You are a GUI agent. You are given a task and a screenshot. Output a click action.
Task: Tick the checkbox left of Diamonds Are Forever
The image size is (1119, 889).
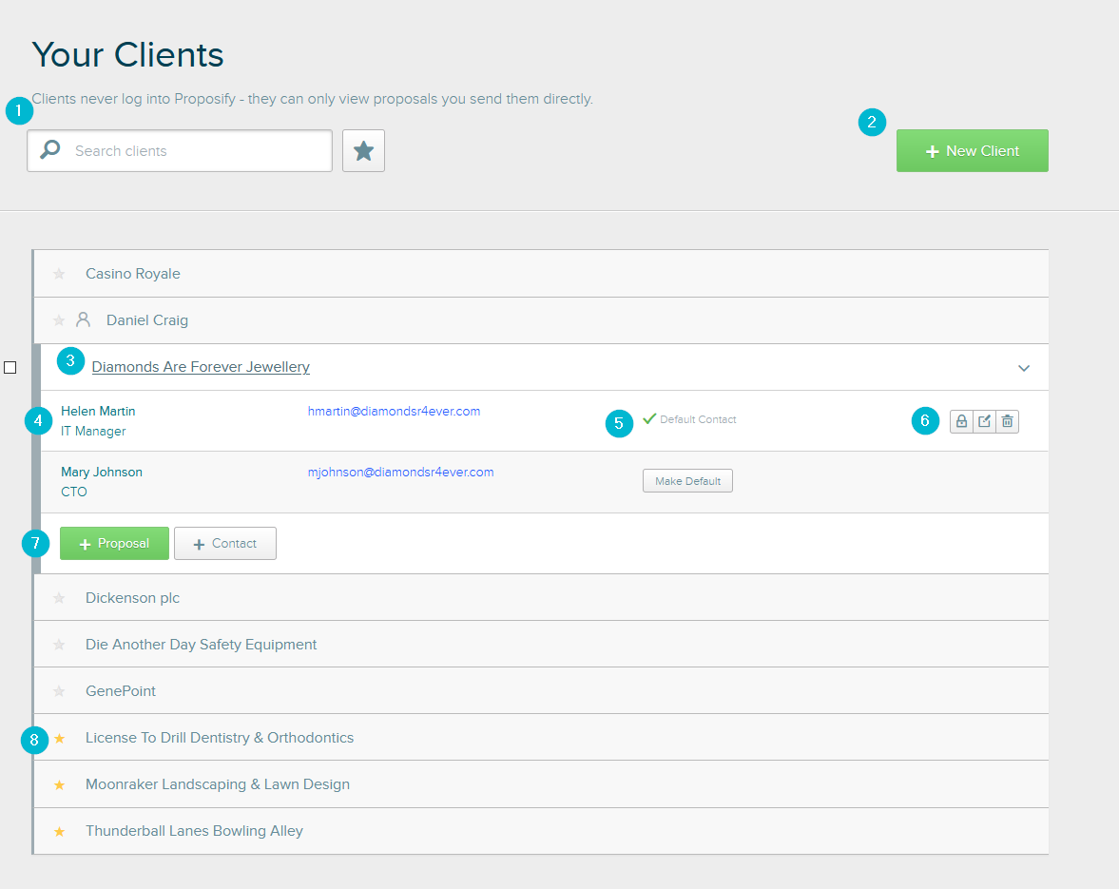coord(10,367)
